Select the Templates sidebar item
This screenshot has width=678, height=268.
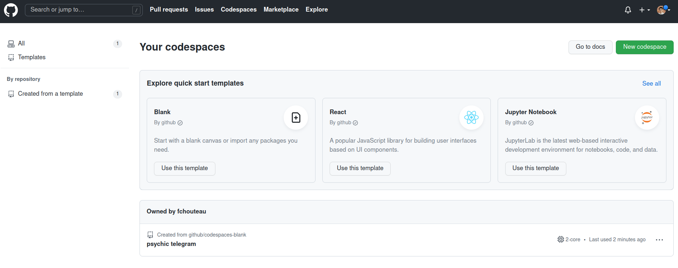[x=32, y=57]
